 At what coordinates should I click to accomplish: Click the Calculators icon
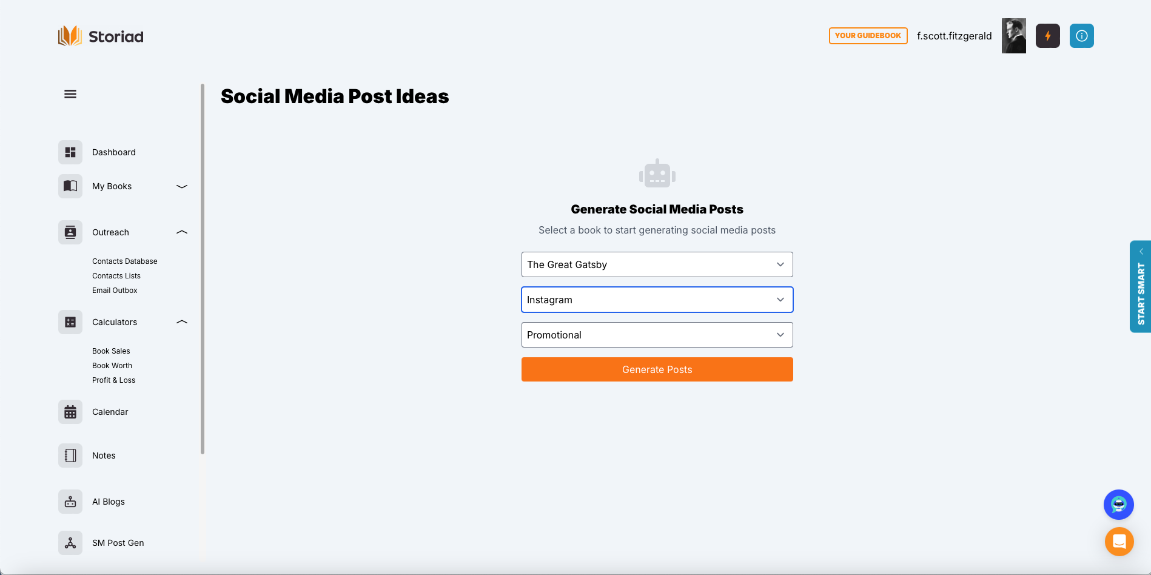click(x=70, y=322)
